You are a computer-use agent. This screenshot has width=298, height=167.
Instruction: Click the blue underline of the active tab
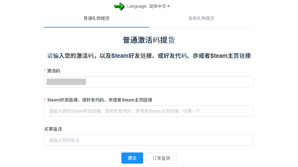pyautogui.click(x=96, y=27)
